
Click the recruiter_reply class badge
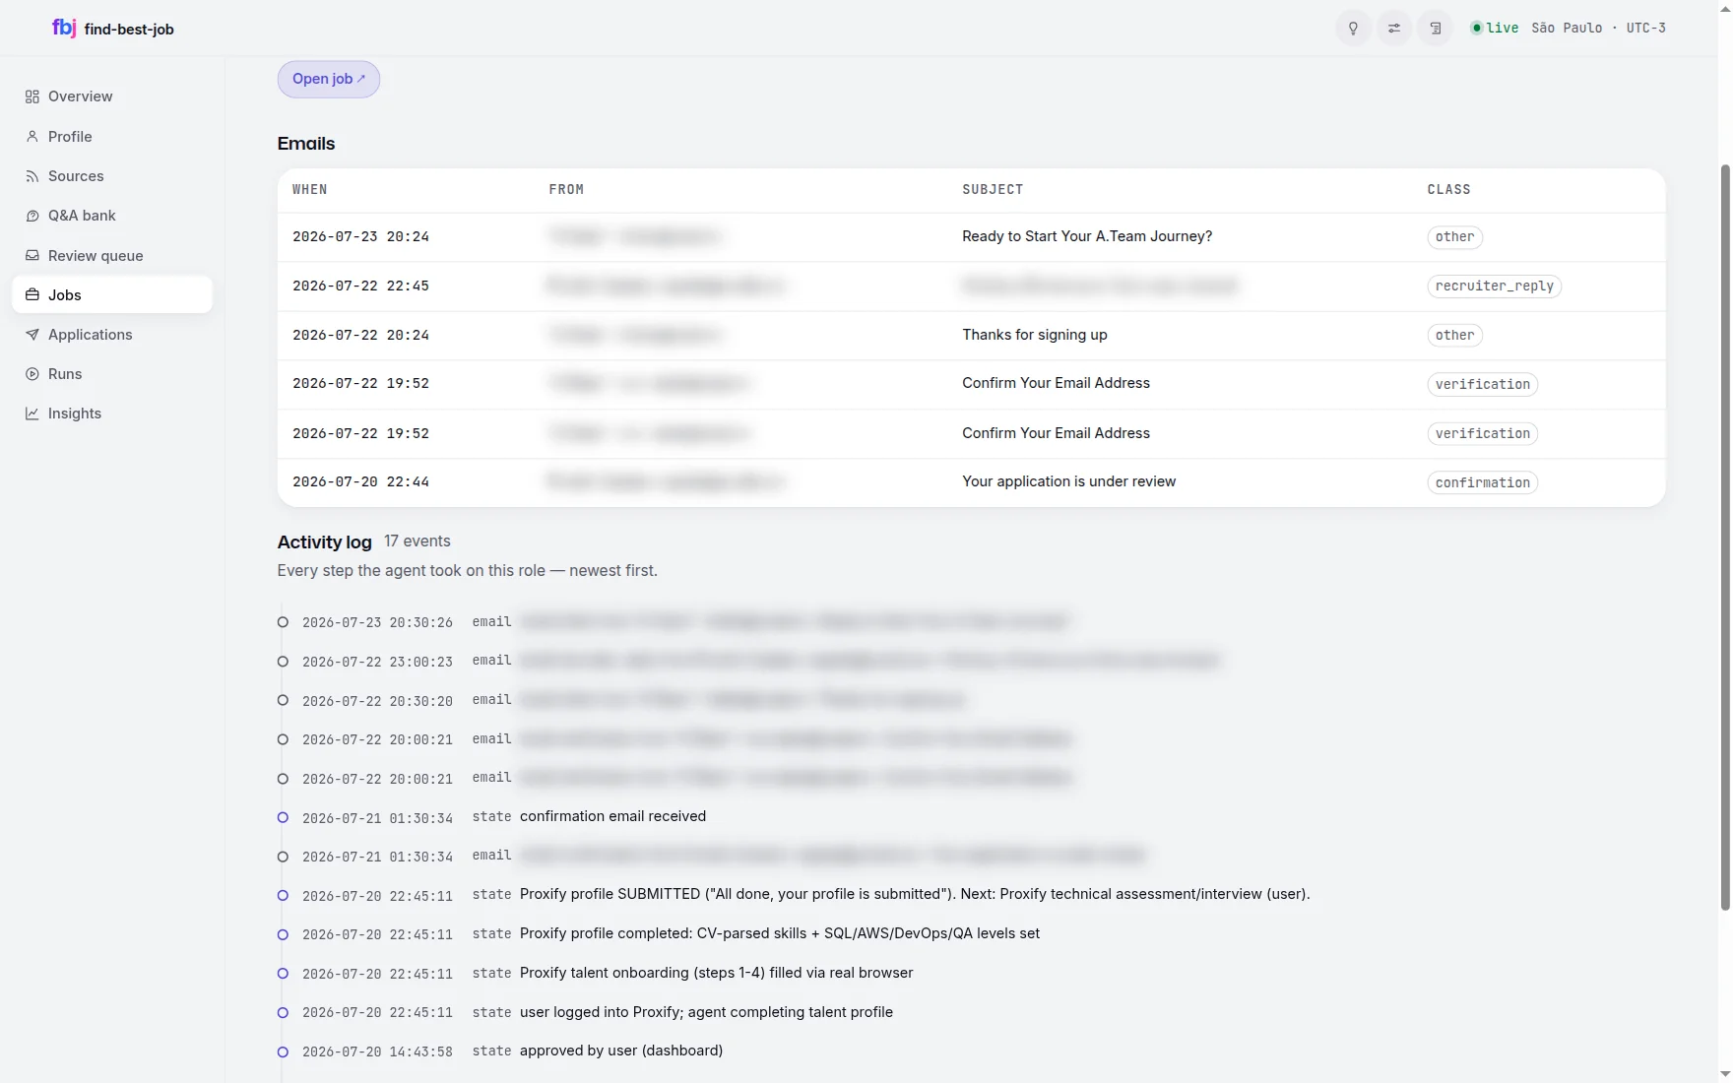(x=1494, y=286)
